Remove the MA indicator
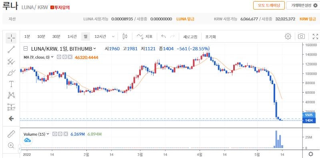Viewport: 320px width, 158px height. point(70,57)
